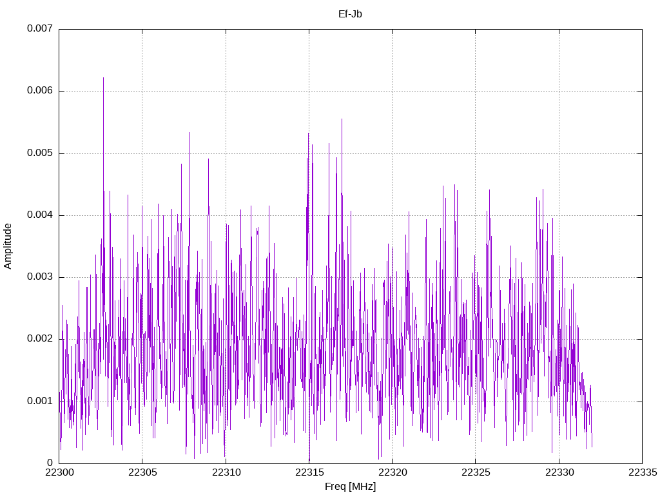Click the x-axis tick label 22325
The height and width of the screenshot is (495, 660).
(476, 472)
